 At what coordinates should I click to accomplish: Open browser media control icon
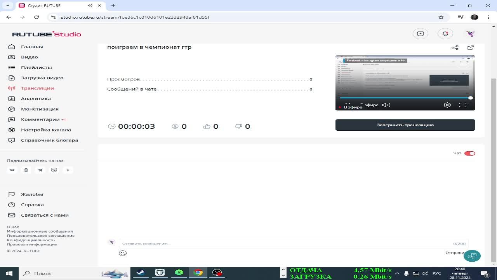(461, 17)
